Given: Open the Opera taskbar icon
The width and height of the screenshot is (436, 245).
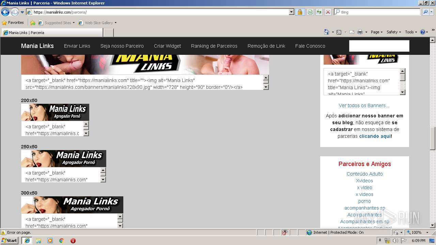Looking at the screenshot, I should 73,241.
